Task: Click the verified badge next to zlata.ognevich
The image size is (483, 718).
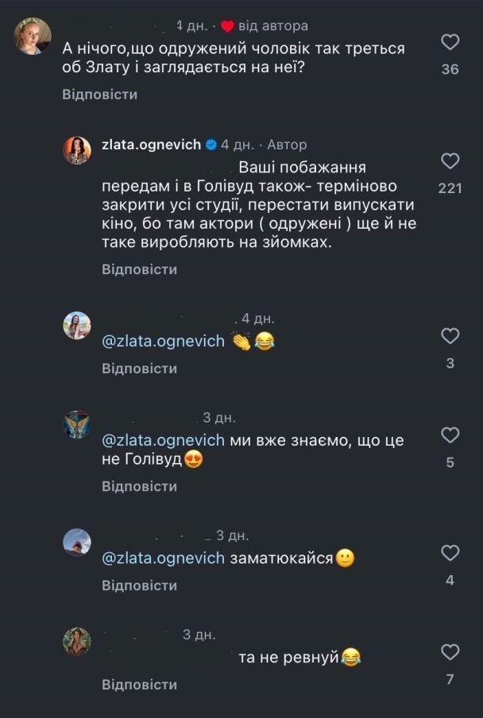Action: point(210,145)
